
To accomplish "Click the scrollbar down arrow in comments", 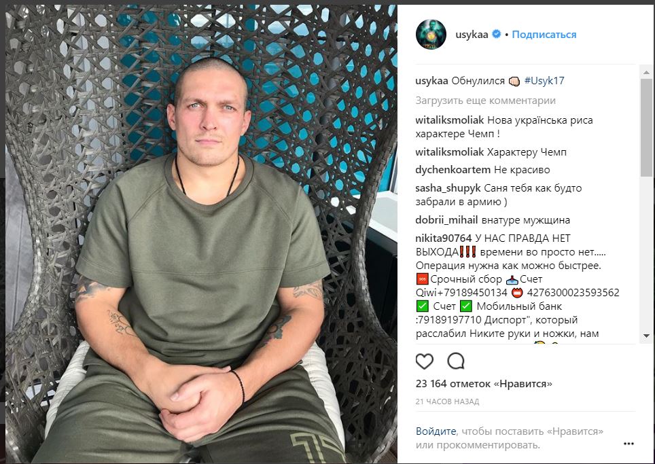I will (x=647, y=336).
